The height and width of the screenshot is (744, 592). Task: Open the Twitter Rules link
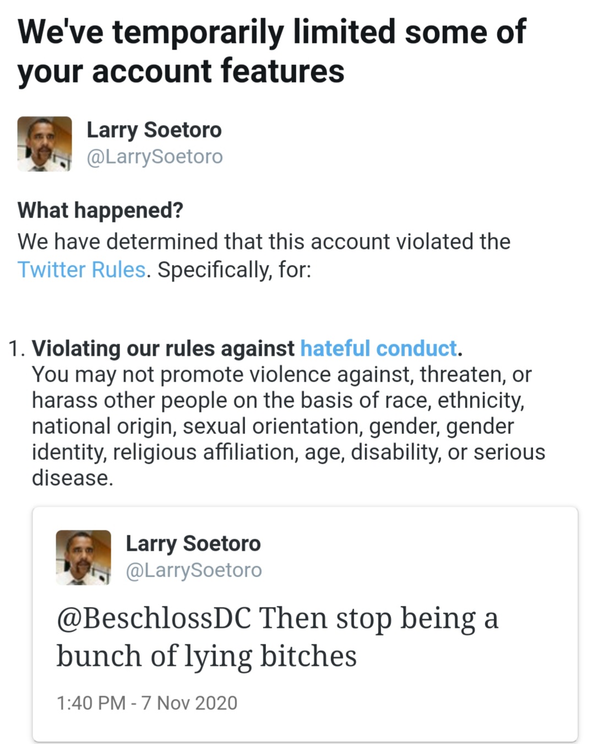(x=82, y=270)
